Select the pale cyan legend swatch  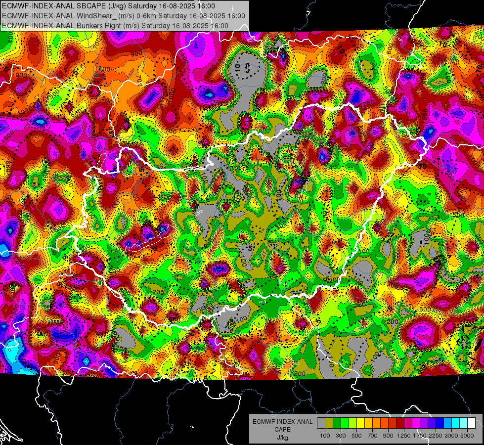pos(464,423)
